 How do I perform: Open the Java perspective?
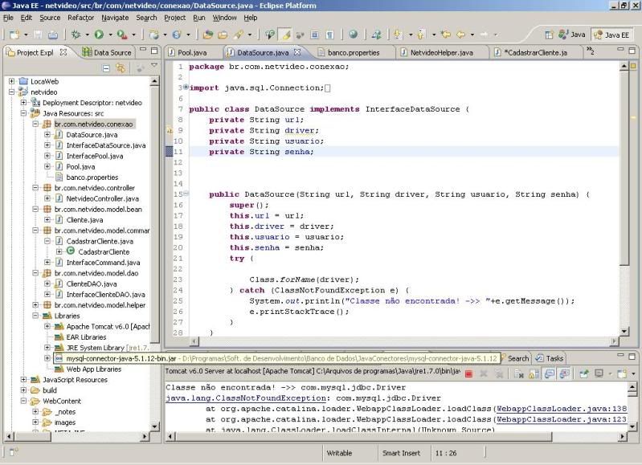point(572,35)
